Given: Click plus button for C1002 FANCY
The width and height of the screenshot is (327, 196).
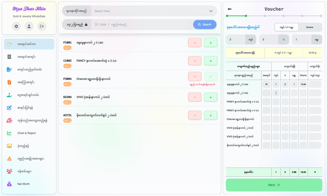Looking at the screenshot, I should point(210,61).
